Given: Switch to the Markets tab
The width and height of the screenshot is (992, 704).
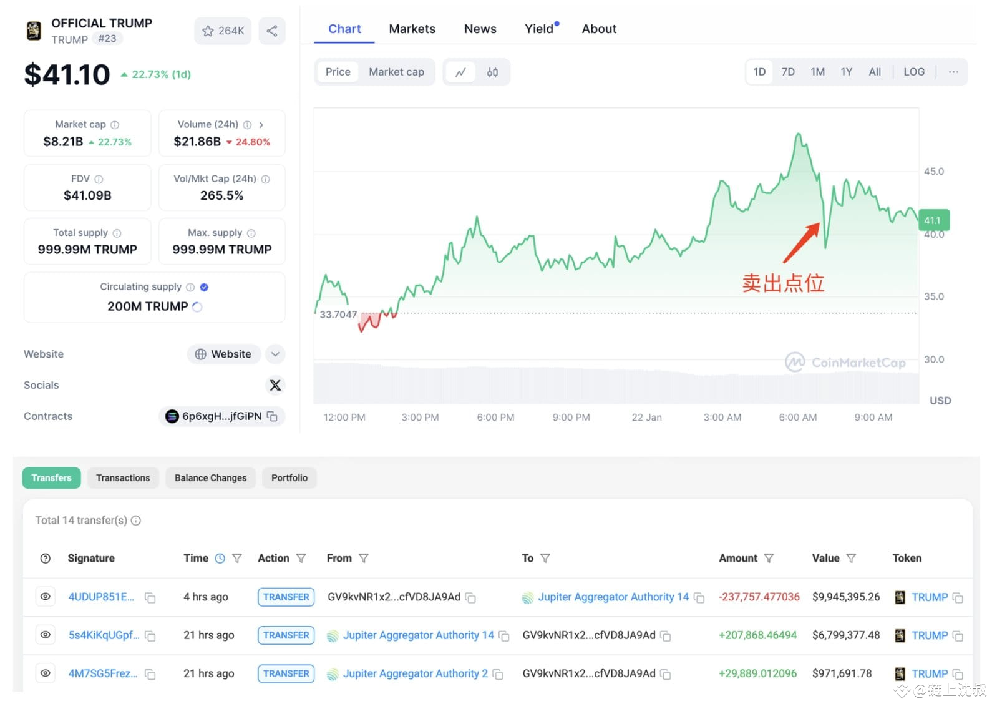Looking at the screenshot, I should [412, 29].
